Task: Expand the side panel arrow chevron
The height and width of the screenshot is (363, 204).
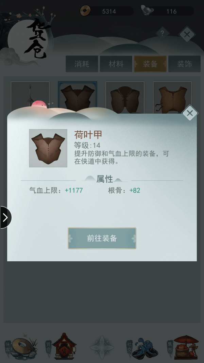Action: click(x=5, y=217)
